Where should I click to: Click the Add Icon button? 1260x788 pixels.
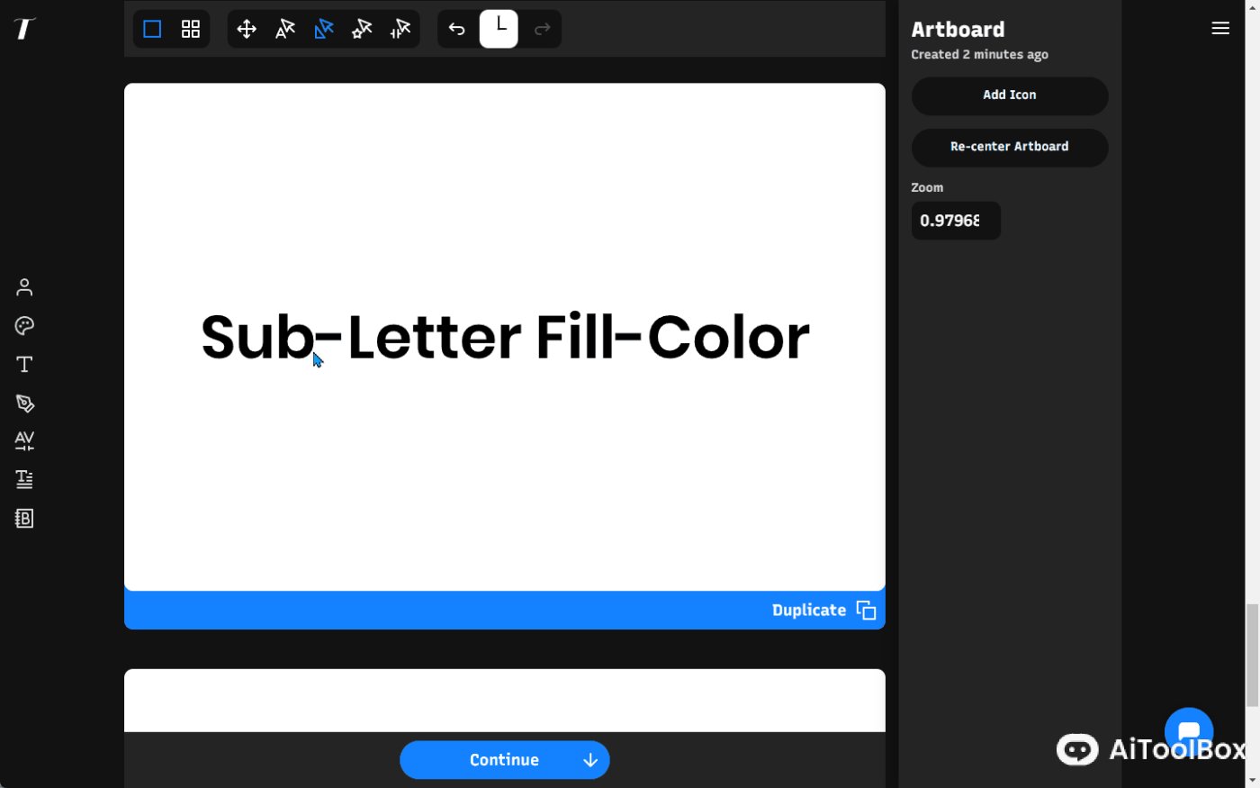1009,95
